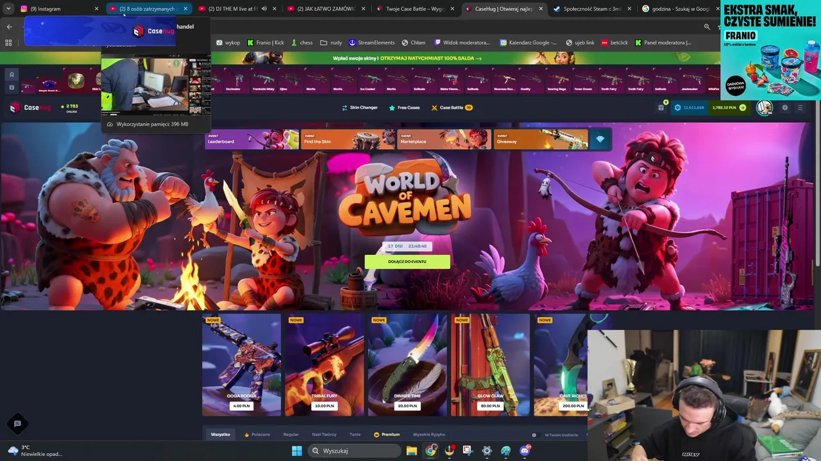821x461 pixels.
Task: Select the 'Wysokie Ryzyko' filter tab
Action: (x=428, y=435)
